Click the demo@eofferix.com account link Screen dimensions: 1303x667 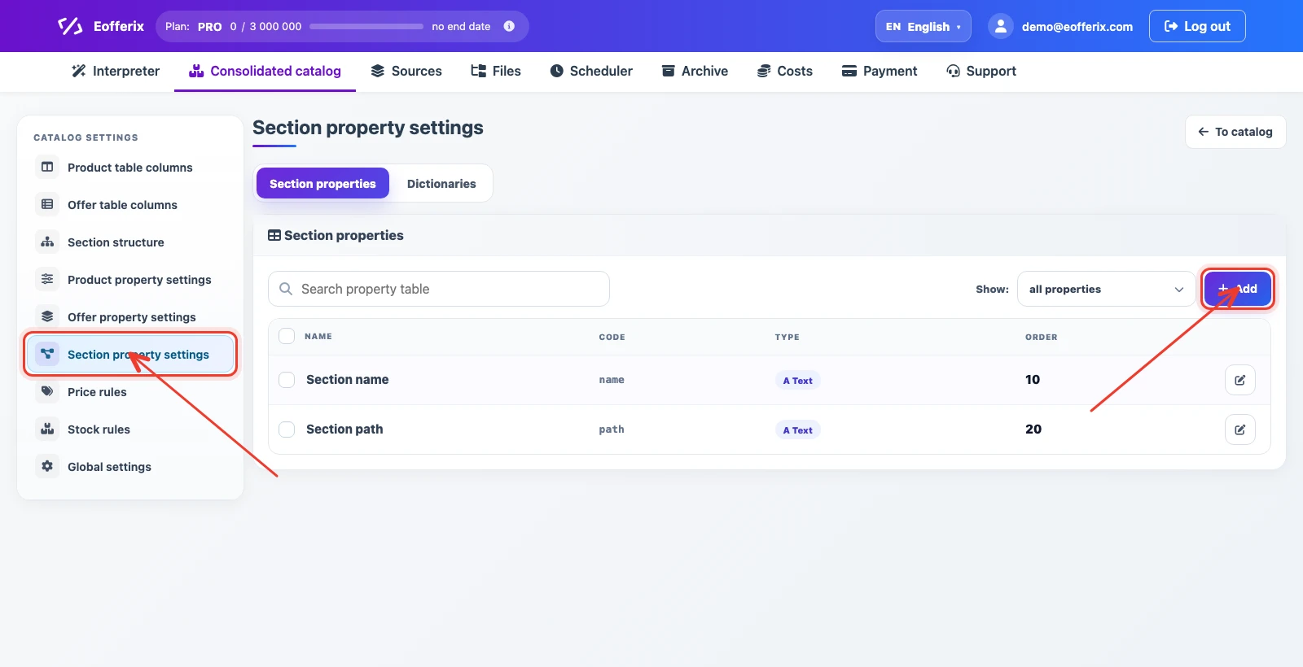click(x=1077, y=27)
